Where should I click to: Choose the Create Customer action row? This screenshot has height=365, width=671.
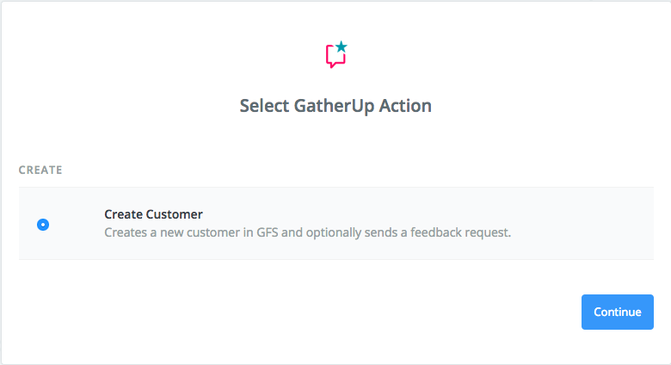335,223
